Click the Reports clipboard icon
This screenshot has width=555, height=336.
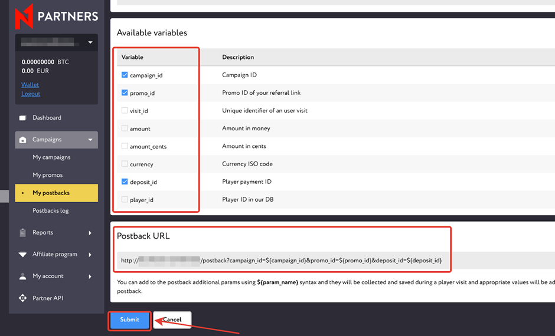(x=23, y=233)
